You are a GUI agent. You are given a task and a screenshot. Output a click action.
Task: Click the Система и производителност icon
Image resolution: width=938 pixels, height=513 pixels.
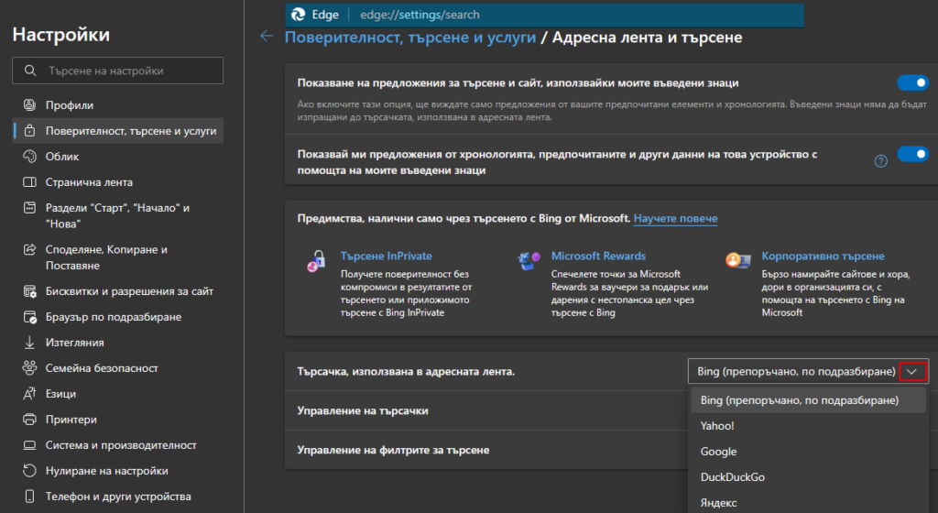tap(29, 445)
